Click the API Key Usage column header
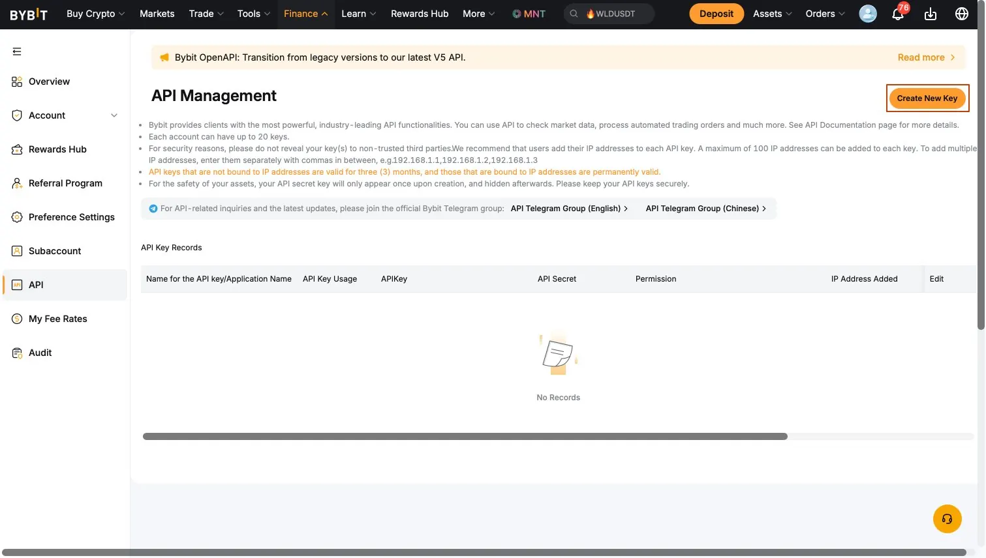 (330, 279)
